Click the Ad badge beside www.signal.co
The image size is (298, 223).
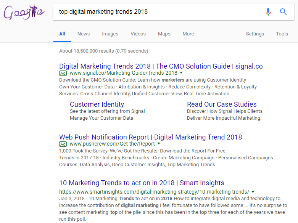tap(63, 73)
